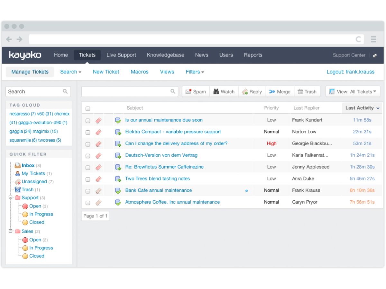Click the flag icon on the Elektra Compact ticket

click(98, 132)
